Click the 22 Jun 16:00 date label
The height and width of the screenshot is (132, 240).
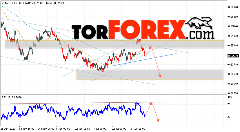(x=82, y=129)
